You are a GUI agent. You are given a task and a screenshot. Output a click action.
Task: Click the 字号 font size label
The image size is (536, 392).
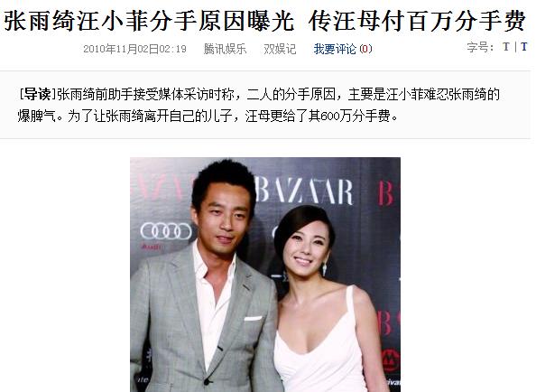point(480,47)
